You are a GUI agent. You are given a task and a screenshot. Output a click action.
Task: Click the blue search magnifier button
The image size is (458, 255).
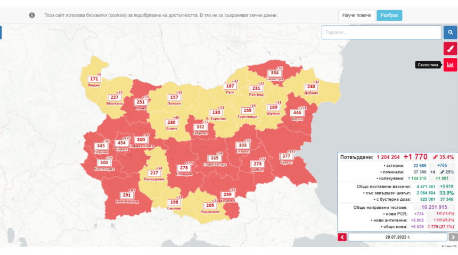[x=450, y=32]
